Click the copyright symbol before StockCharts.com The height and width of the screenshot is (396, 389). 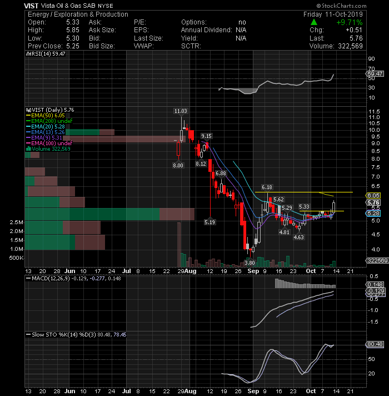318,6
